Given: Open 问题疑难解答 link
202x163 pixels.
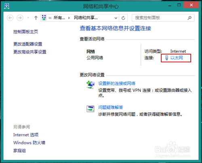Looking at the screenshot, I should (111, 107).
